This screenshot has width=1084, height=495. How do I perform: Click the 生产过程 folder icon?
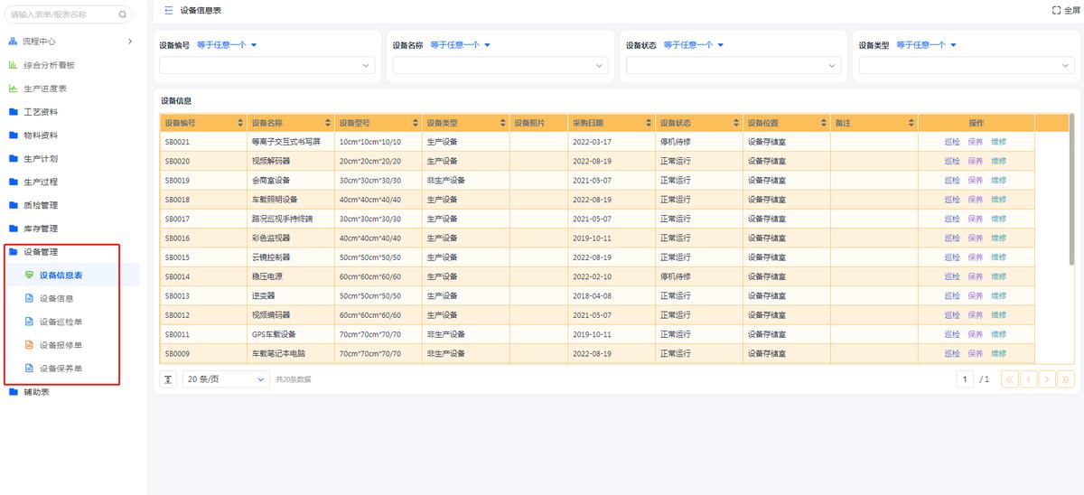coord(14,182)
